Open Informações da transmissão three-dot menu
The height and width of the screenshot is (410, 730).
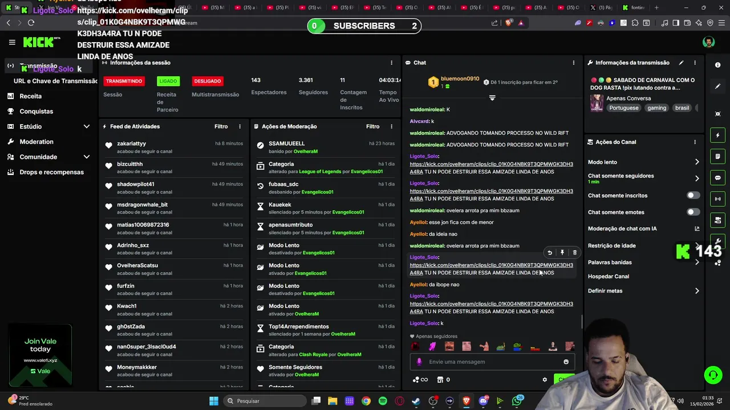[x=695, y=63]
